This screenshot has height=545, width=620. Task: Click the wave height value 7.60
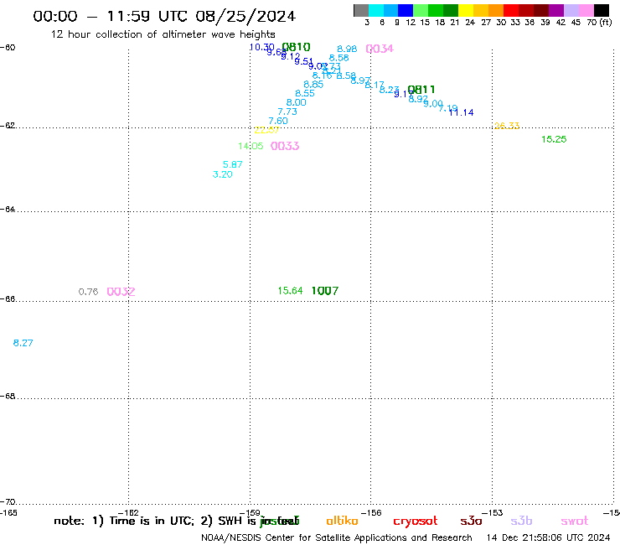(278, 121)
